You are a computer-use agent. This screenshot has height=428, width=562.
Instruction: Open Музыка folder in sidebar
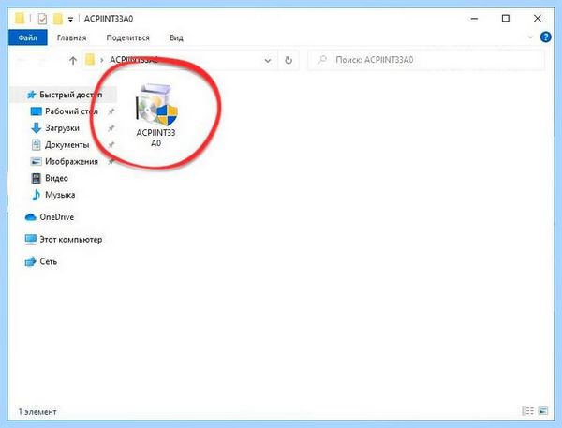(x=53, y=195)
